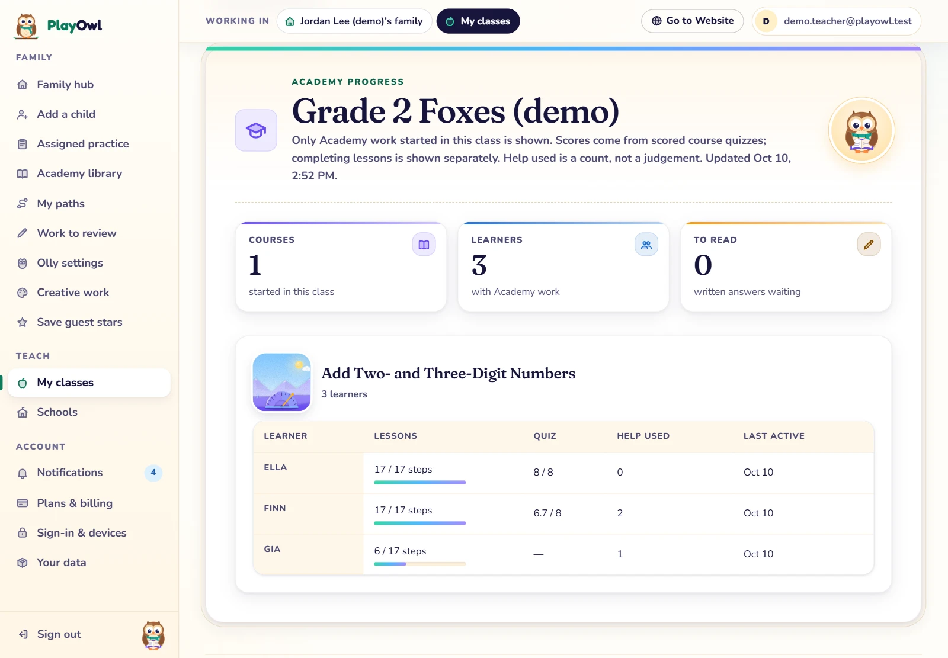Click Ella's lessons progress bar
The width and height of the screenshot is (948, 658).
[420, 483]
